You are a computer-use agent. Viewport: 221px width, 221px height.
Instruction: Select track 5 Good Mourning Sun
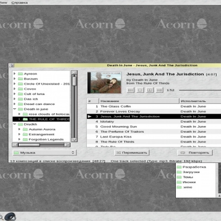pyautogui.click(x=154, y=127)
